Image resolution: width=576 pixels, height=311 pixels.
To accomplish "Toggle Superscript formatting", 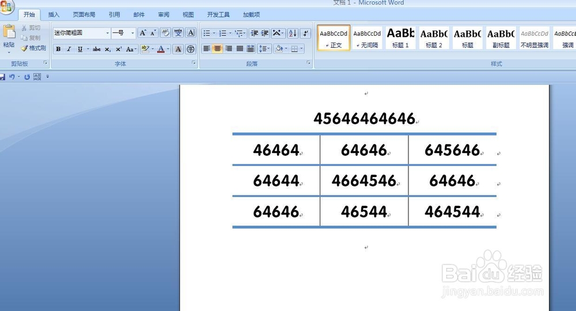I will pos(119,49).
